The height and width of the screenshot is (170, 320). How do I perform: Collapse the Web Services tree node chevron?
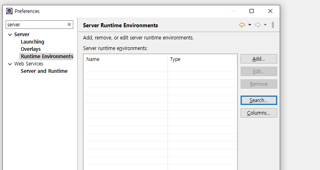coord(10,64)
